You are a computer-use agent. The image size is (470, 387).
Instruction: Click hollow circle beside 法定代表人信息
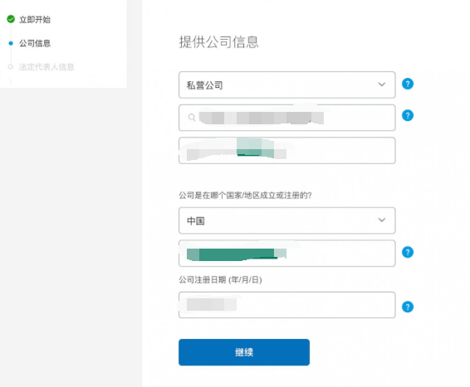tap(11, 66)
